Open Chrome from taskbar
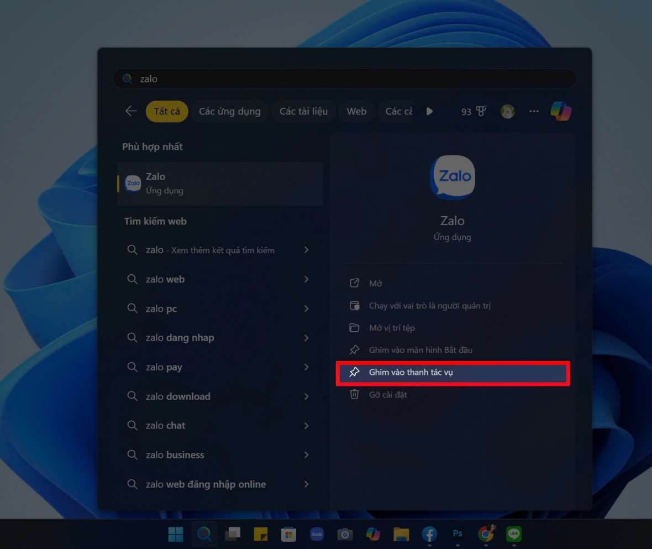Screen dimensions: 652x549 pos(486,534)
